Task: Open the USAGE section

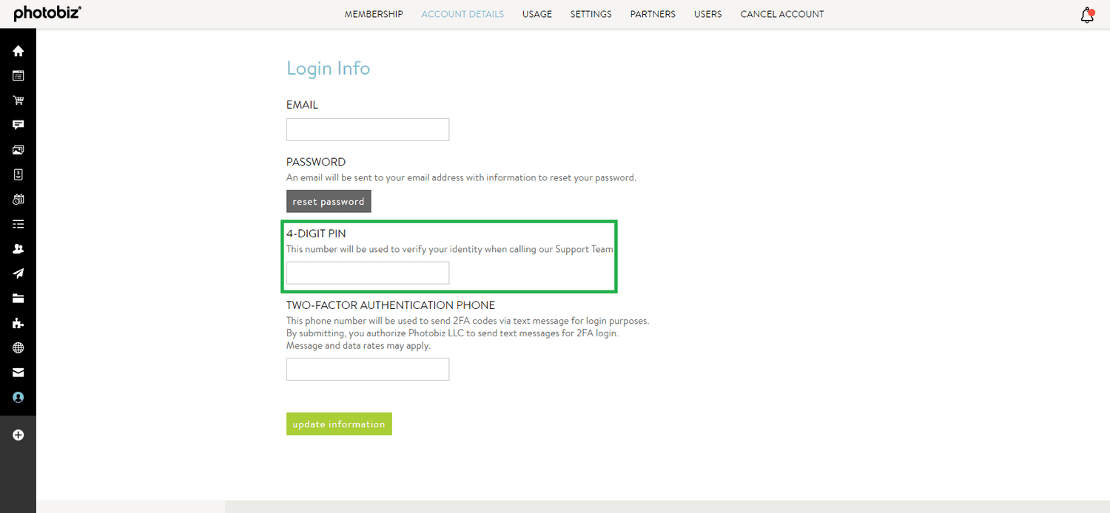Action: [x=537, y=14]
